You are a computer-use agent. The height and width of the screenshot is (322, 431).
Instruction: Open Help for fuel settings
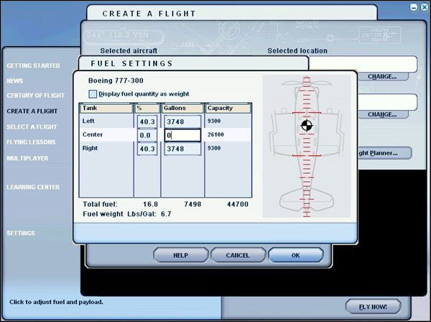[x=181, y=255]
